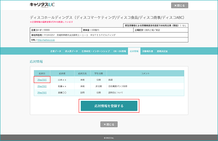
Task: Click the © DISCO Inc. footer text
Action: pyautogui.click(x=109, y=138)
